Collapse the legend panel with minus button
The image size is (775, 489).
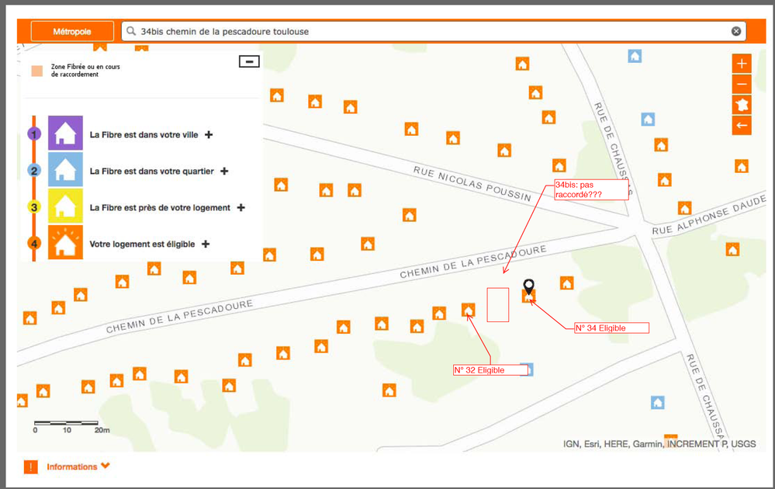pyautogui.click(x=249, y=61)
